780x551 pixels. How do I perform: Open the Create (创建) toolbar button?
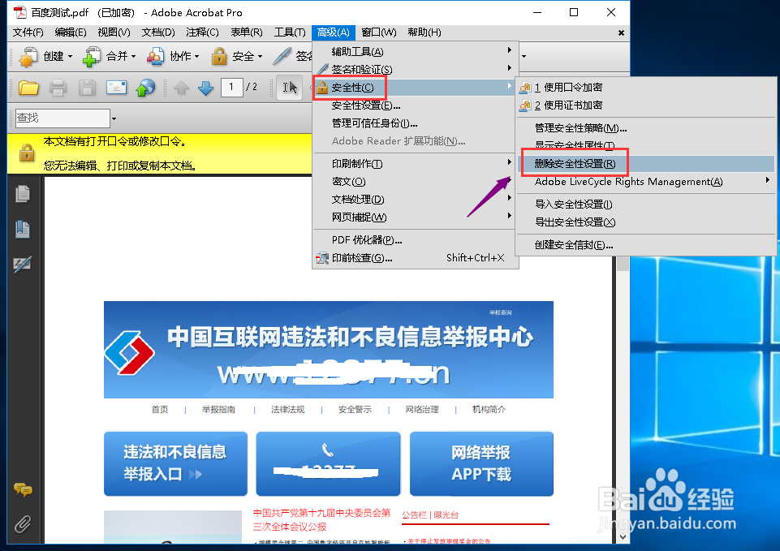[45, 56]
